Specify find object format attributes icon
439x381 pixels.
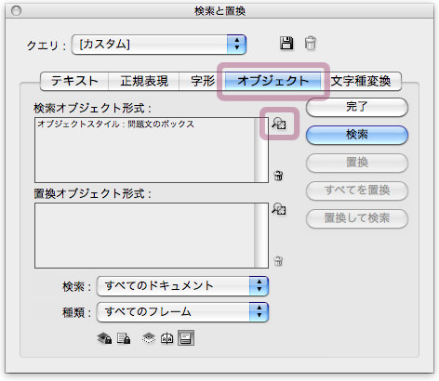pyautogui.click(x=279, y=123)
